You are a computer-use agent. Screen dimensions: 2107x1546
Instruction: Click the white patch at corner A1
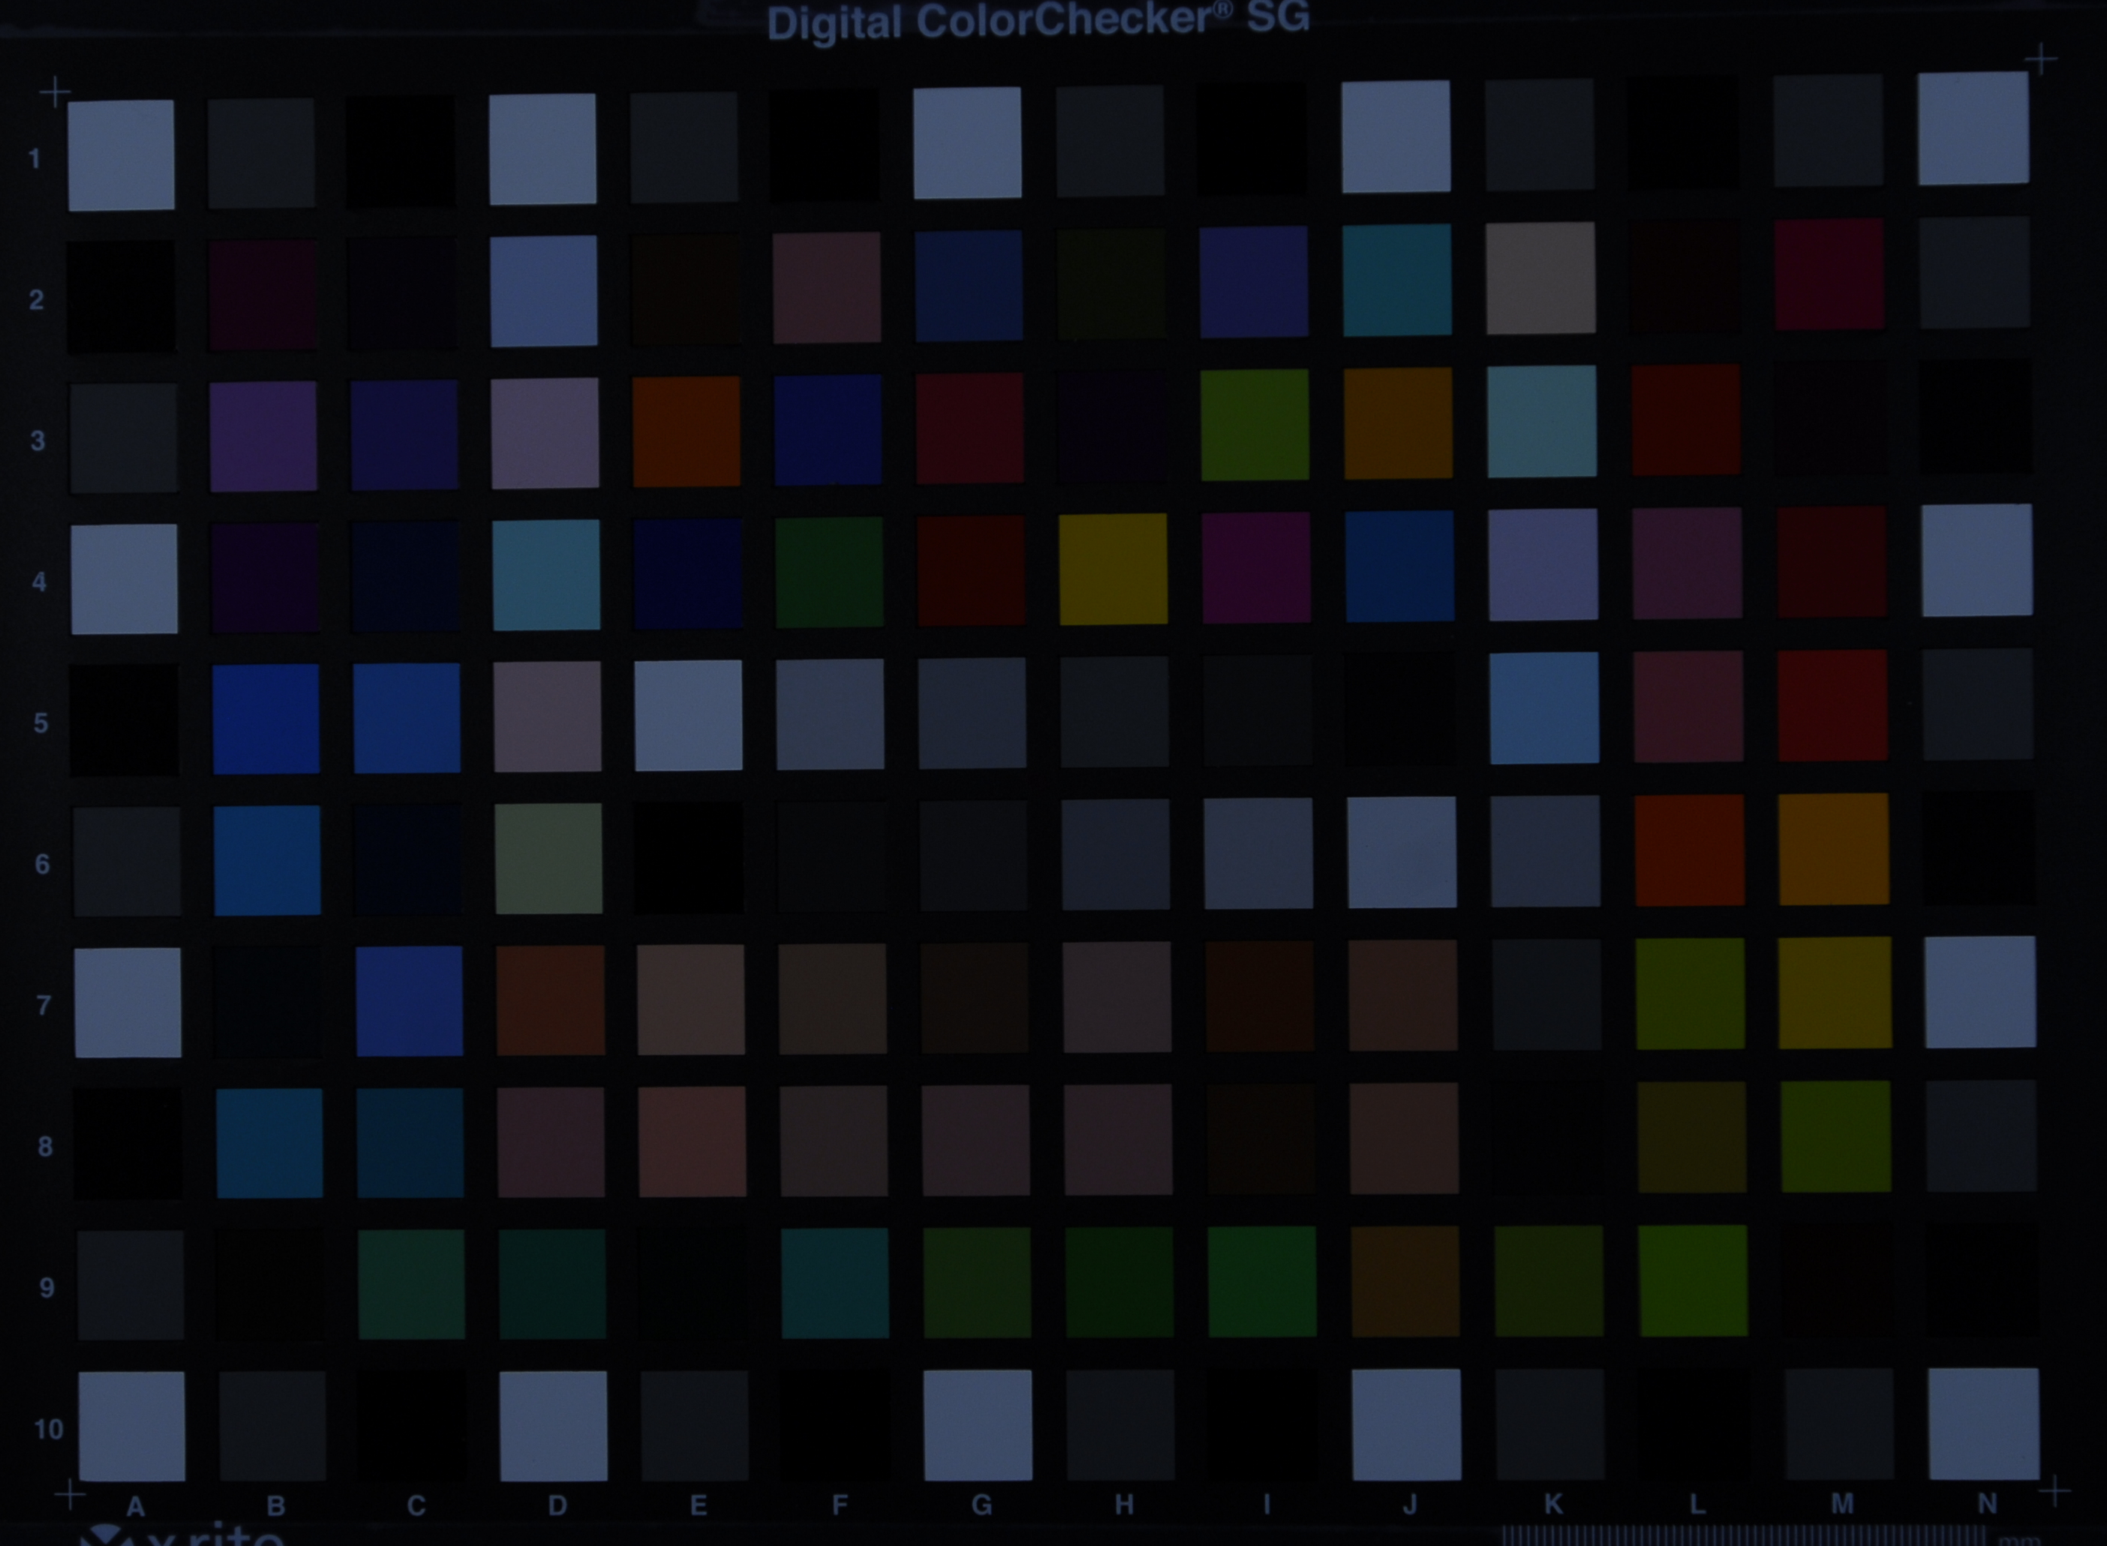click(x=121, y=155)
